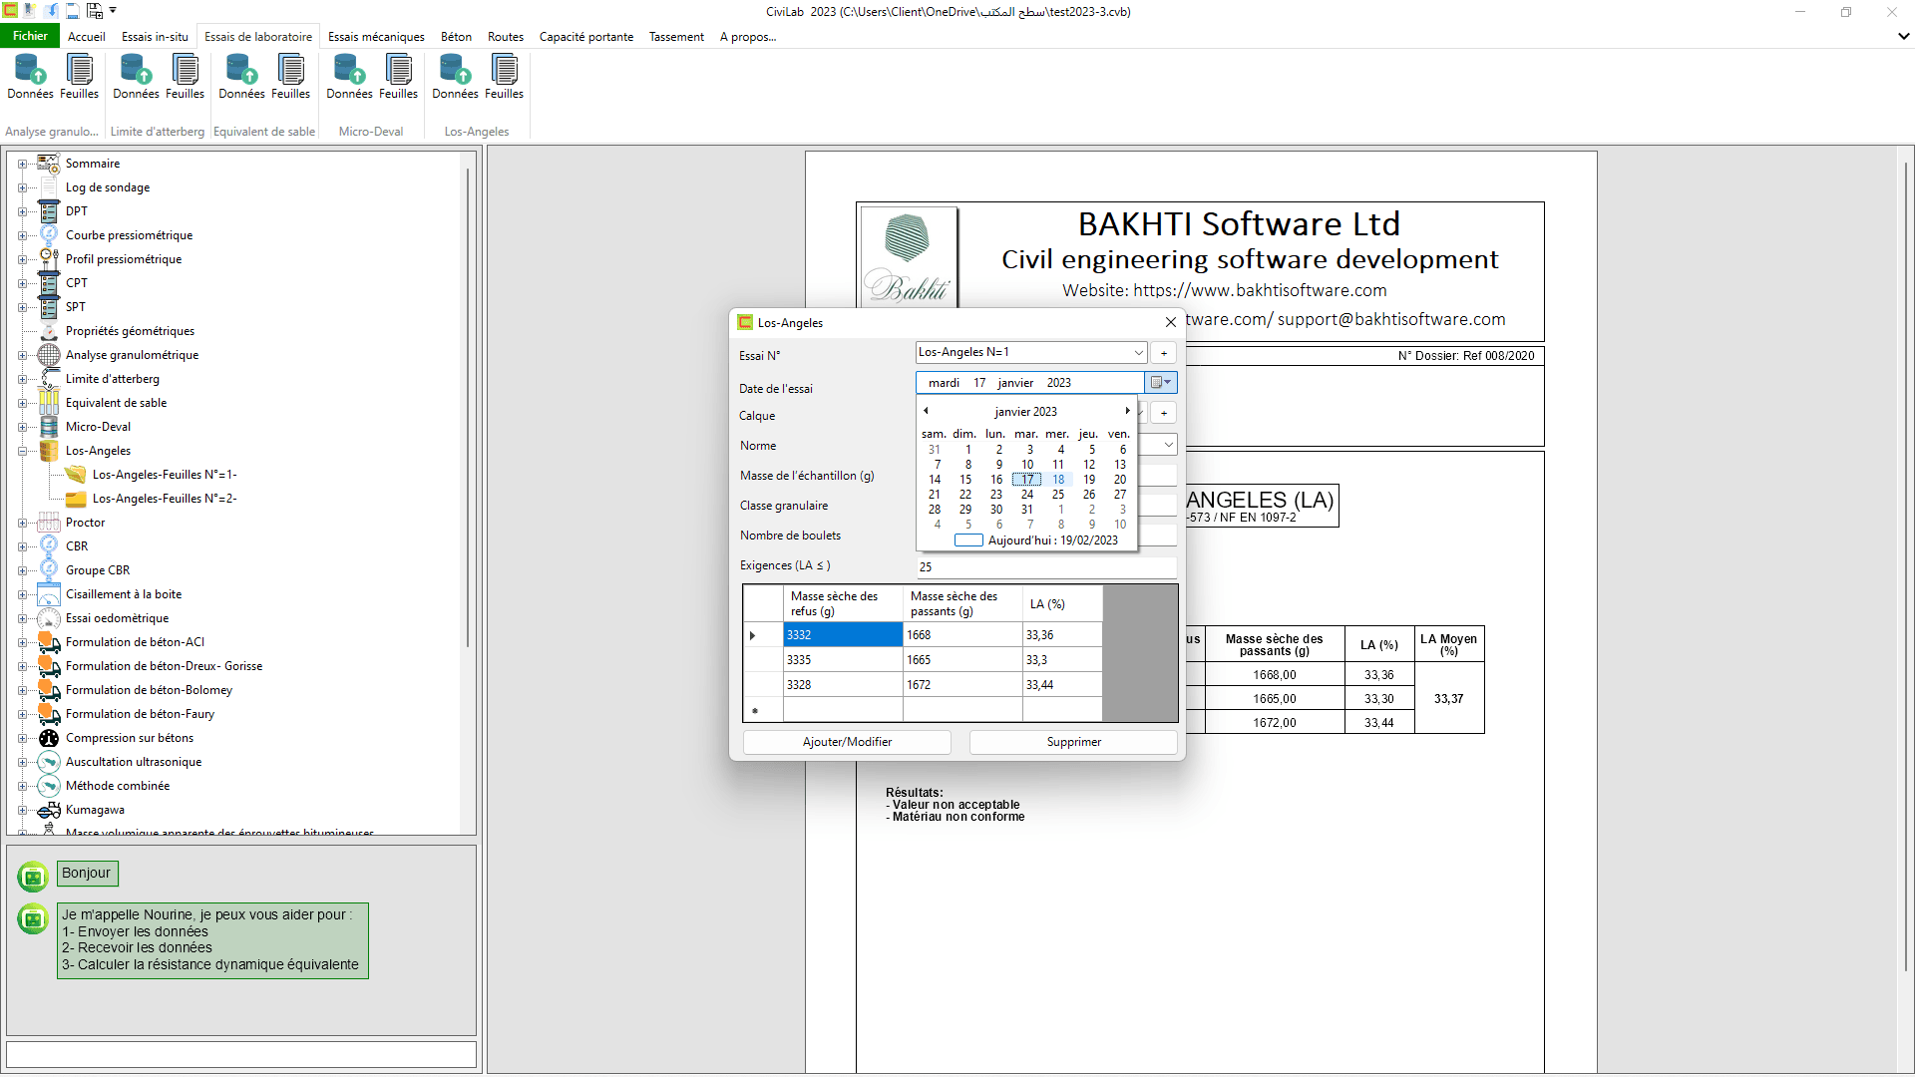
Task: Close the Los-Angeles dialog
Action: [1171, 322]
